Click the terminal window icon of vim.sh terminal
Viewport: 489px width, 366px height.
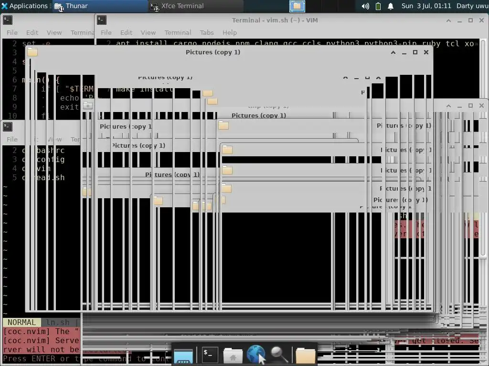click(102, 20)
